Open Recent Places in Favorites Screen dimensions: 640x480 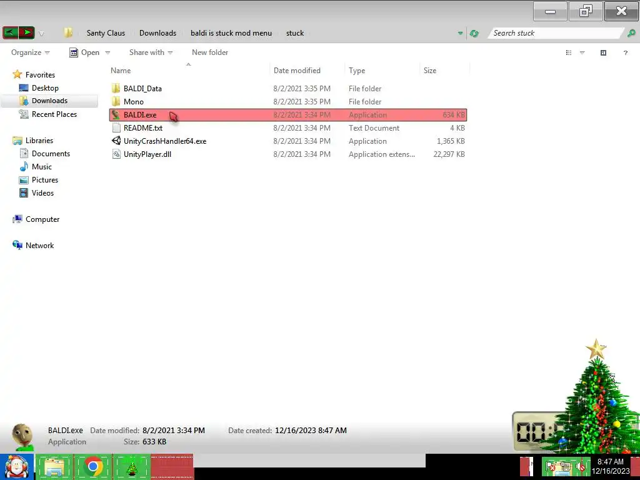[54, 114]
